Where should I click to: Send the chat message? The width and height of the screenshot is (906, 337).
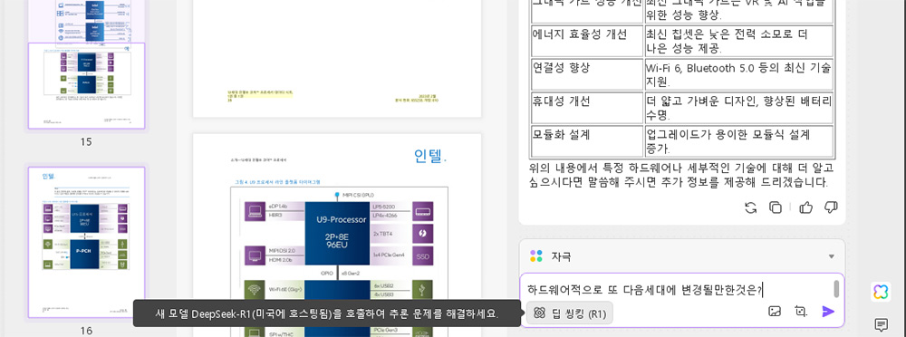(x=828, y=312)
